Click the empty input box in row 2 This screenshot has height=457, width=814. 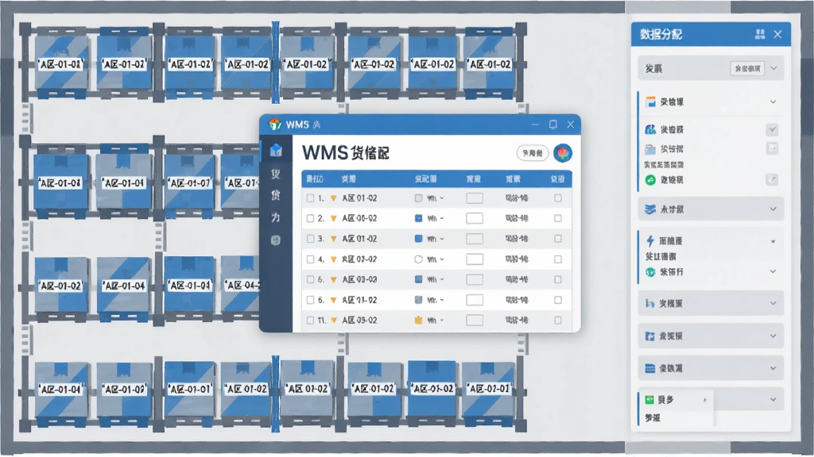point(475,218)
